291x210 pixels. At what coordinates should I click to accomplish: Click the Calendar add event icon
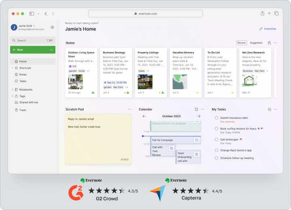196,109
